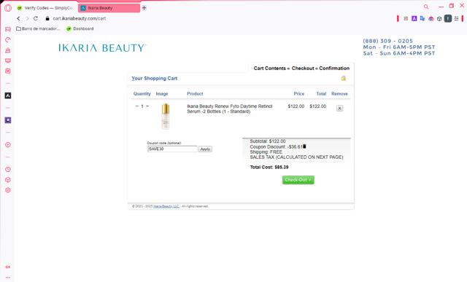Open the translate extension icon
The width and height of the screenshot is (467, 282).
point(422,18)
